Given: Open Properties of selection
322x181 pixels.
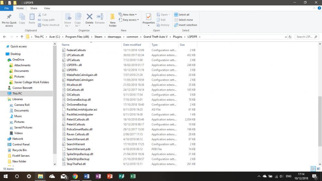Looking at the screenshot, I should (x=148, y=19).
